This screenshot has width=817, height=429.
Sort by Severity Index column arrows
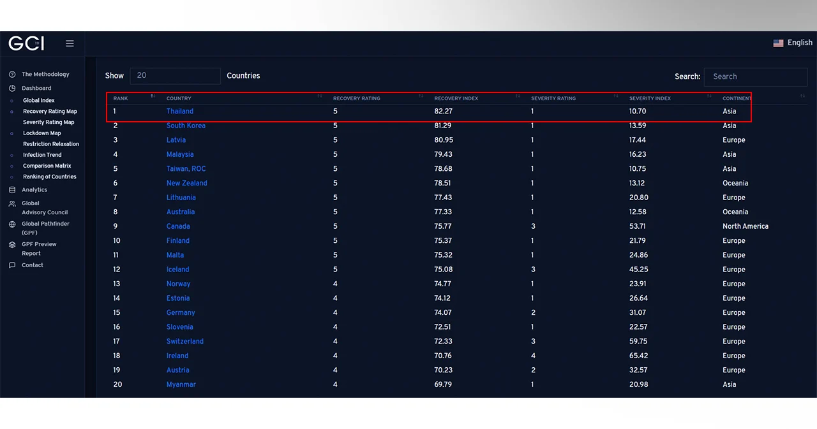[709, 96]
